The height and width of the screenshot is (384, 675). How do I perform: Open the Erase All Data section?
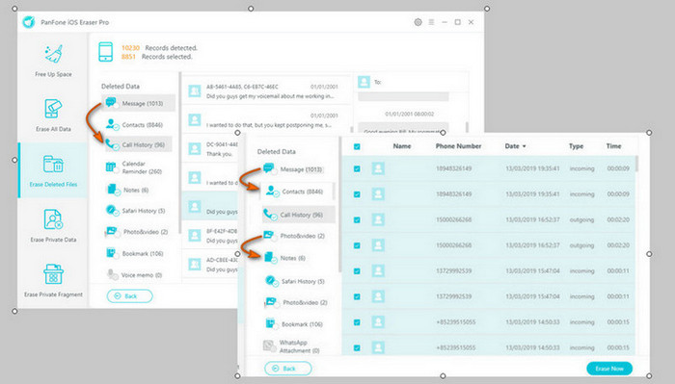[x=53, y=115]
